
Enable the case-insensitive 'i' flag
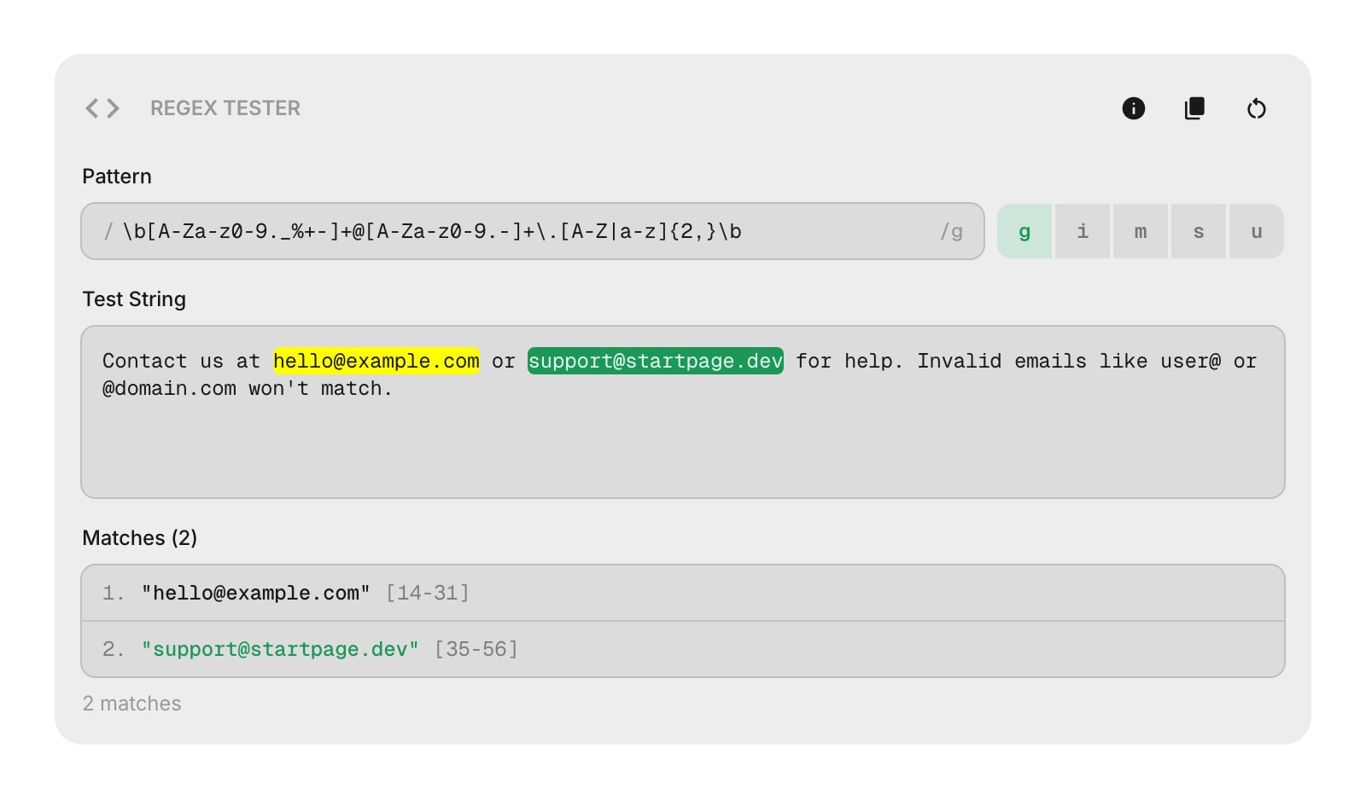[x=1083, y=231]
